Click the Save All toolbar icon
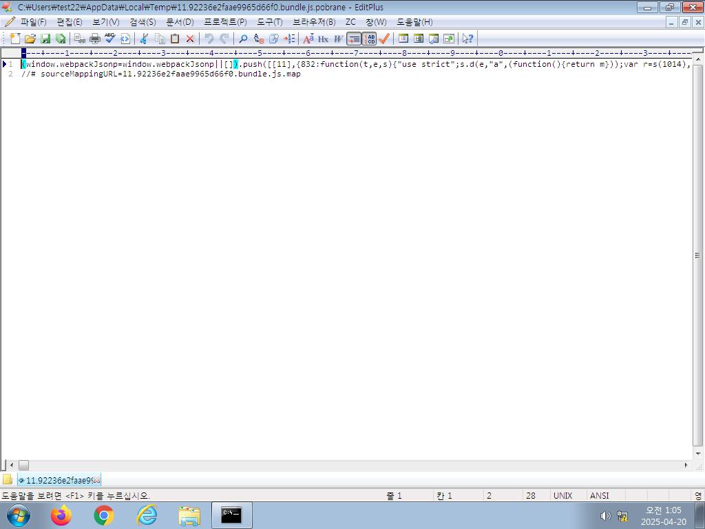Screen dimensions: 705x529 coord(61,39)
